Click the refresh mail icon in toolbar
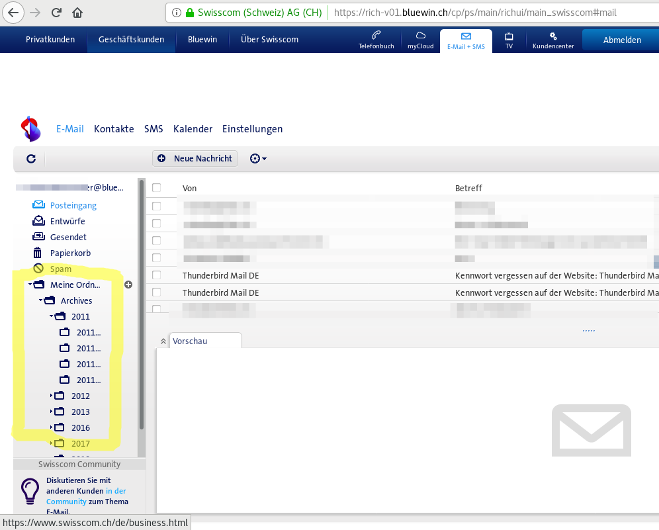659x530 pixels. tap(31, 159)
